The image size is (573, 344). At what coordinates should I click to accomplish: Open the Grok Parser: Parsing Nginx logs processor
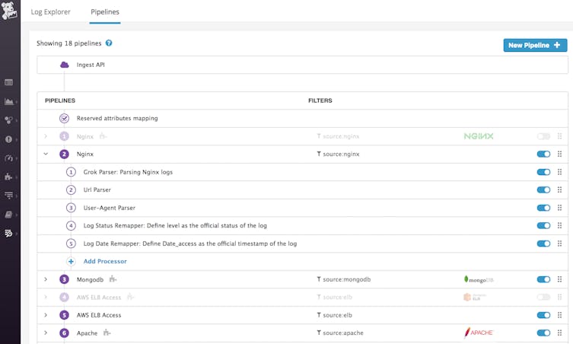(128, 172)
